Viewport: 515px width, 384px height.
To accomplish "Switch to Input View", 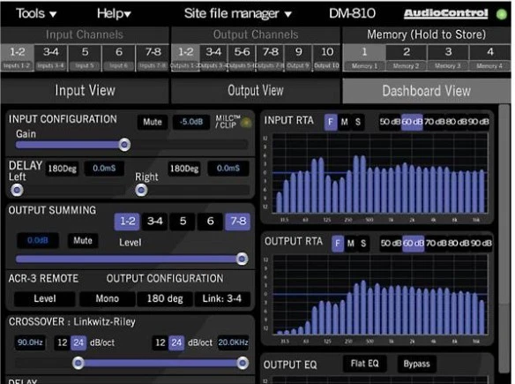I will 85,90.
